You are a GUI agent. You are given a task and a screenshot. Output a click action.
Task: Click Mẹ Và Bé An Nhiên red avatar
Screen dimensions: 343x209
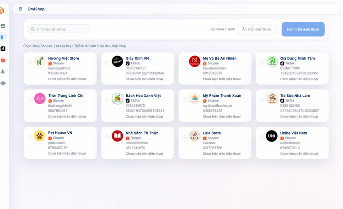pos(194,61)
